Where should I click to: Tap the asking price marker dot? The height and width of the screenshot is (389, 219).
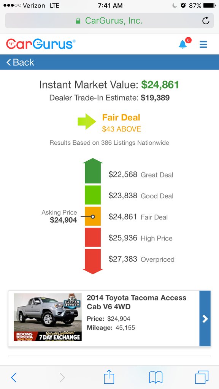93,217
